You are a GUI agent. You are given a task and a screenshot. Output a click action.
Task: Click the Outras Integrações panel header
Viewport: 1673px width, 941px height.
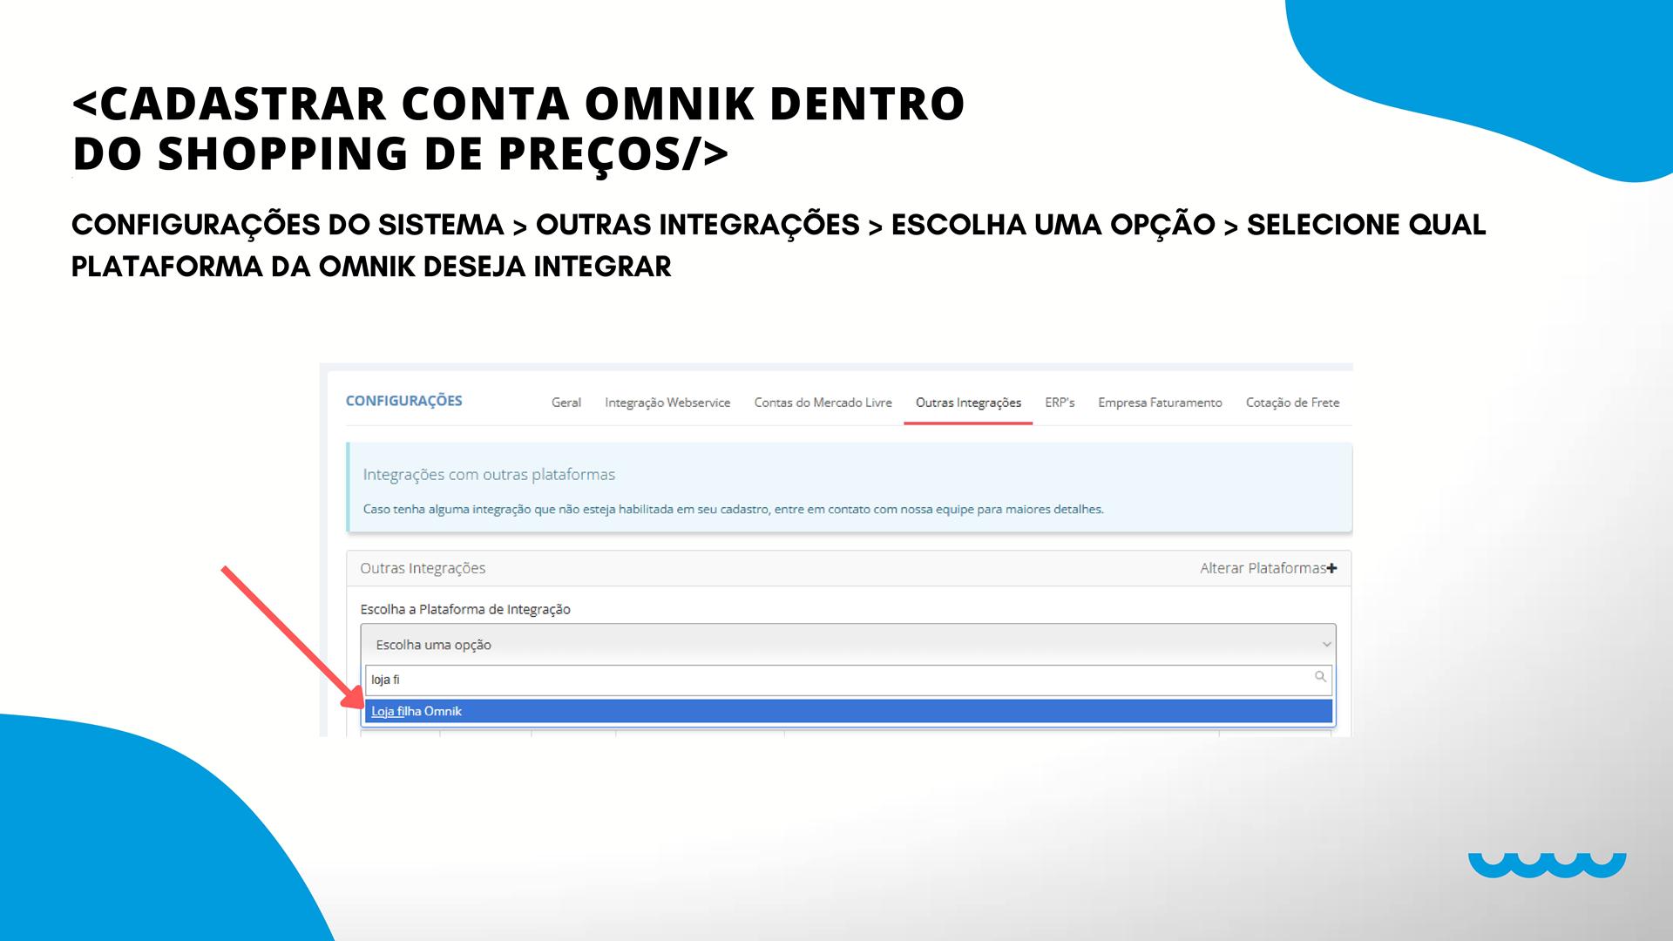pyautogui.click(x=423, y=568)
